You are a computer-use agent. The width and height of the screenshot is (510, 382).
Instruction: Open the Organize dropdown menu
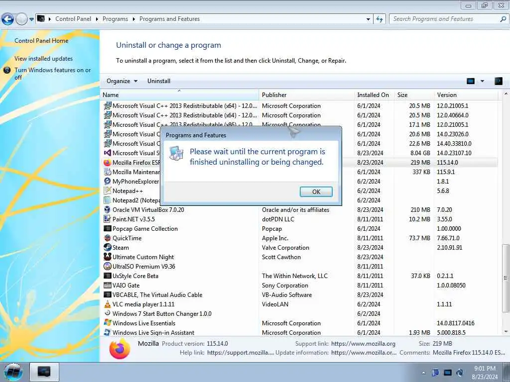122,81
